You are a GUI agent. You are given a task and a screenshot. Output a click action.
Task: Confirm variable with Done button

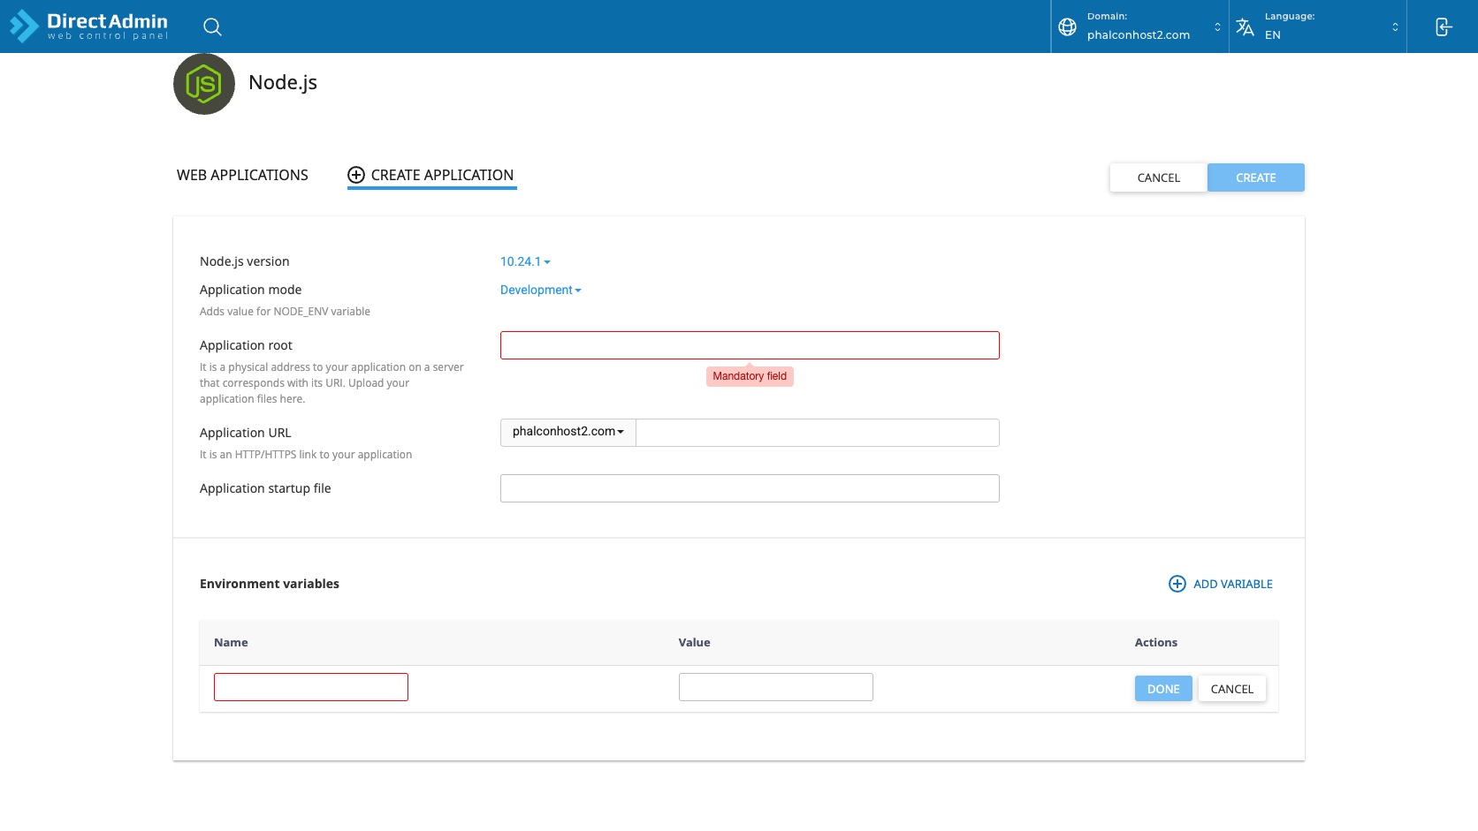pyautogui.click(x=1163, y=689)
